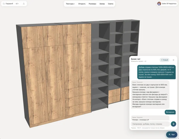
Task: Click the folder icon next to Гардероб
Action: click(4, 4)
